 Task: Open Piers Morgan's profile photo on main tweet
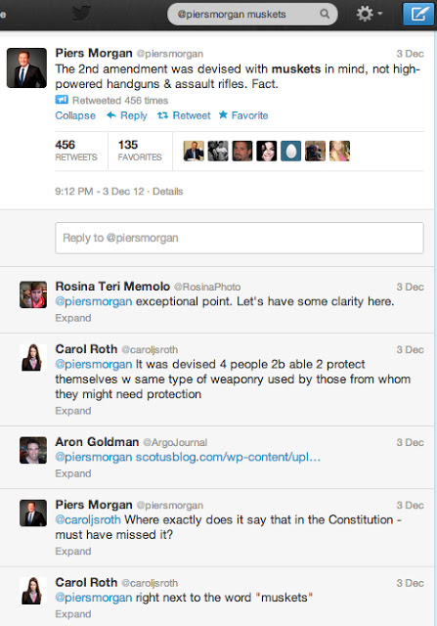click(x=26, y=67)
